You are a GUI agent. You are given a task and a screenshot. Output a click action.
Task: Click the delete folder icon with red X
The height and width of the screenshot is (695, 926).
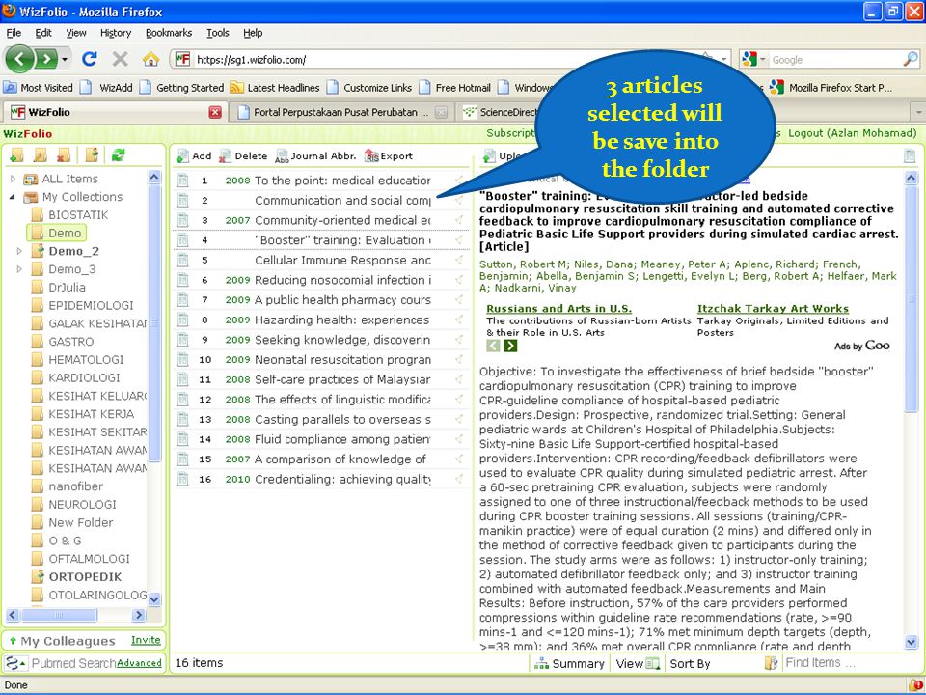pyautogui.click(x=64, y=155)
